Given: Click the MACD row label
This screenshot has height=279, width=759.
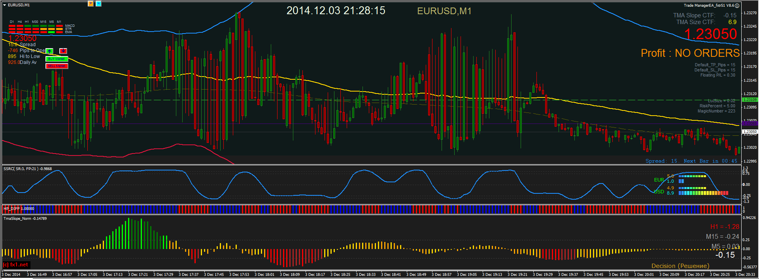Looking at the screenshot, I should [70, 26].
